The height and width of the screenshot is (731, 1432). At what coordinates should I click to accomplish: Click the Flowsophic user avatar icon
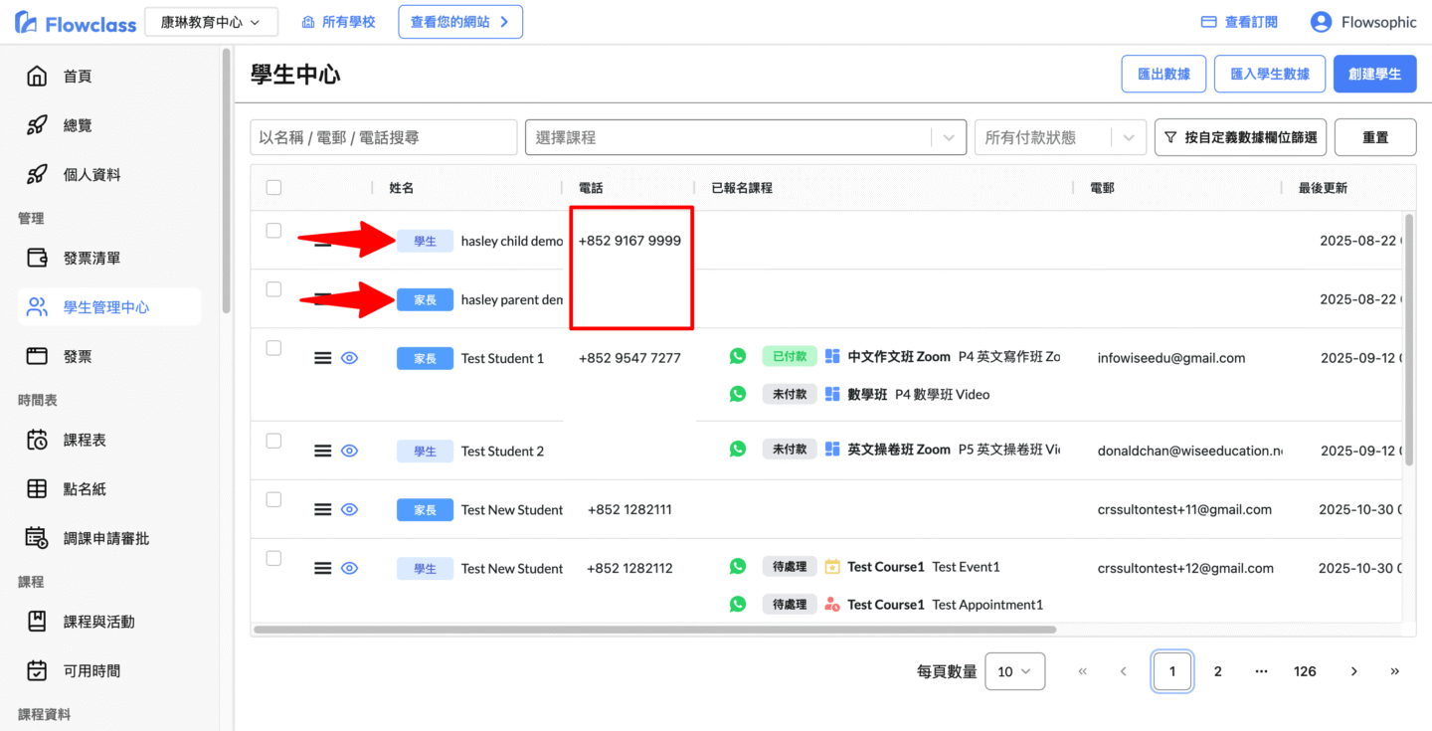pyautogui.click(x=1321, y=22)
